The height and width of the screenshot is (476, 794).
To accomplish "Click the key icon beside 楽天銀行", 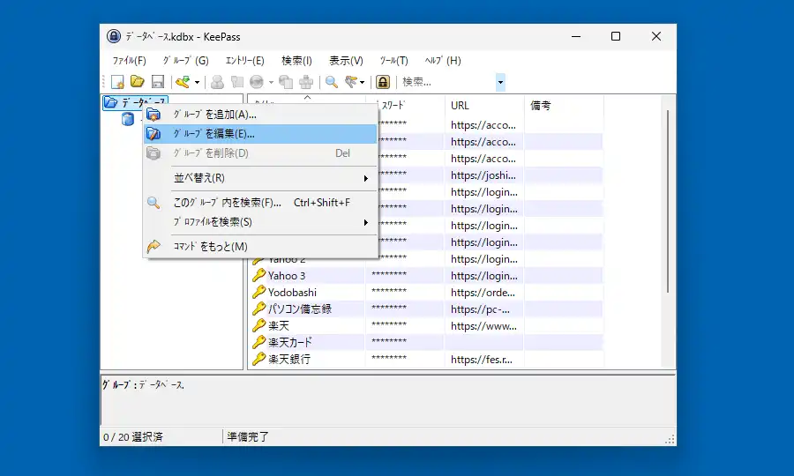I will [258, 359].
